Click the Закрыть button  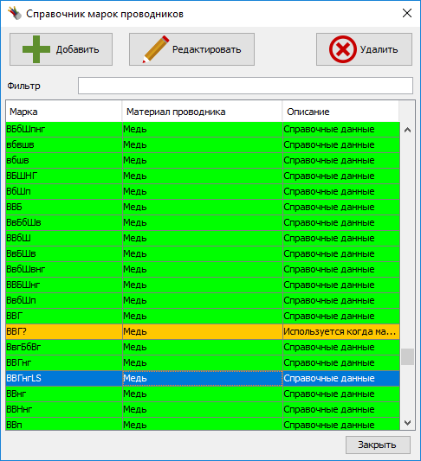click(x=378, y=445)
